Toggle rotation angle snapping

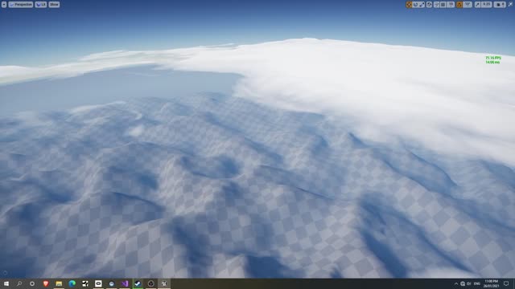(459, 5)
